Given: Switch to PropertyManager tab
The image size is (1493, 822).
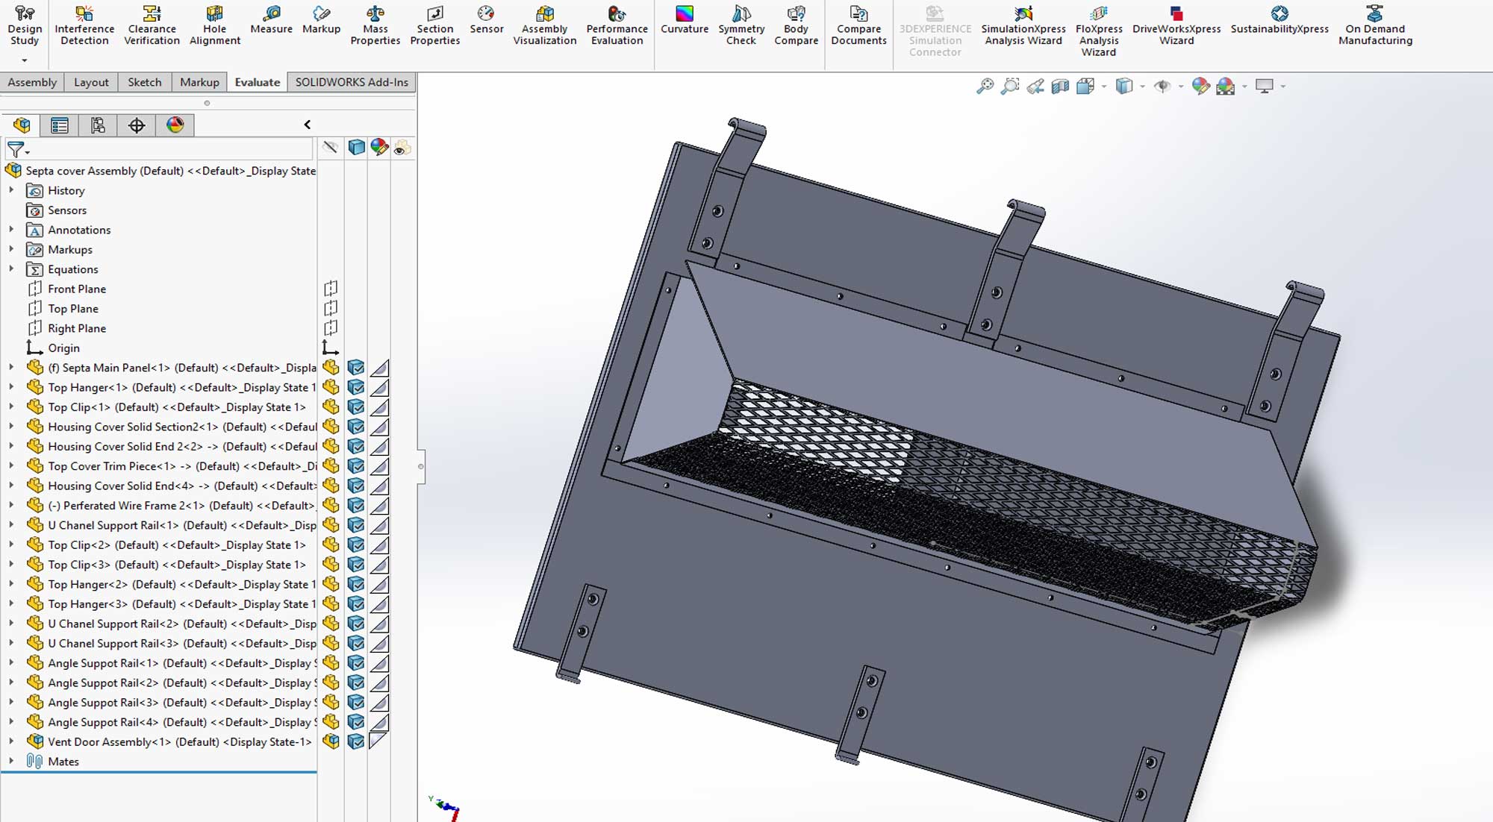Looking at the screenshot, I should [x=60, y=125].
